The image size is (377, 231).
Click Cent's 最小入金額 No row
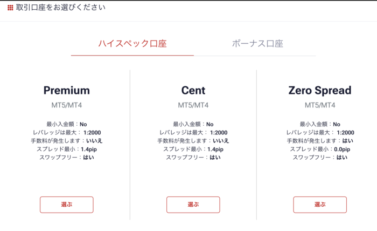pyautogui.click(x=193, y=124)
